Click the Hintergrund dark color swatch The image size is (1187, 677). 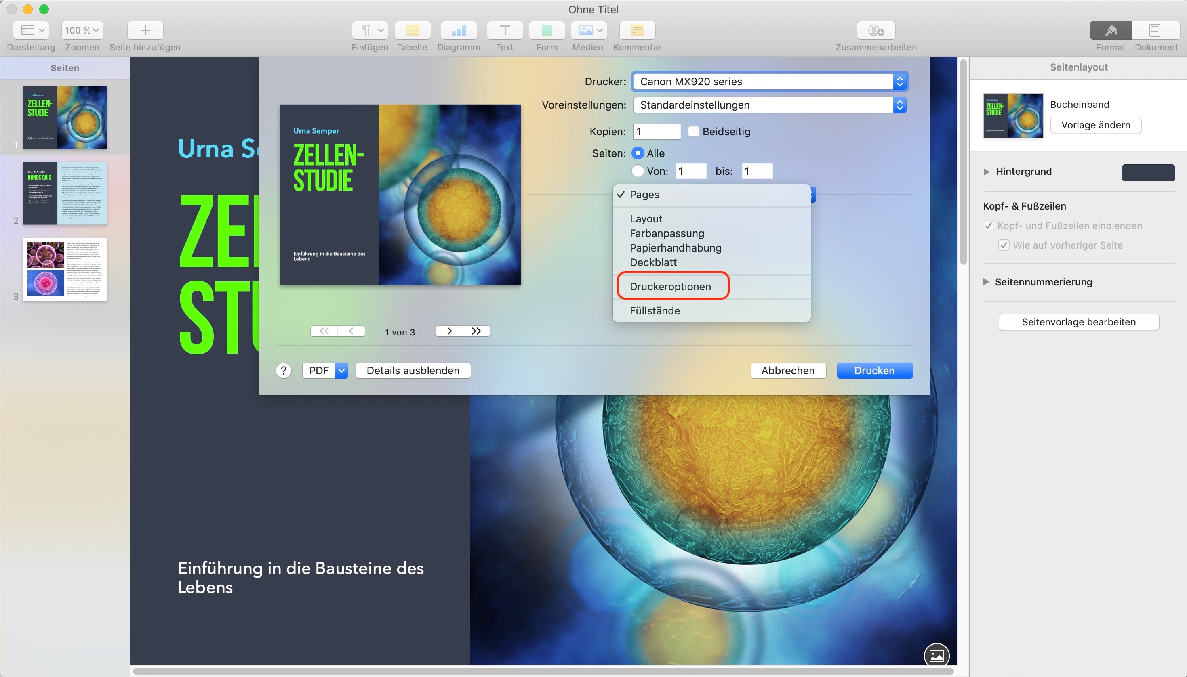pyautogui.click(x=1147, y=172)
